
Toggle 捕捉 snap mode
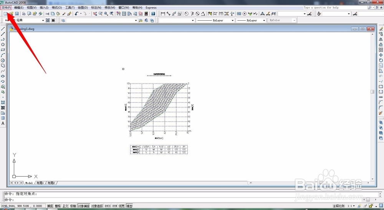point(50,206)
